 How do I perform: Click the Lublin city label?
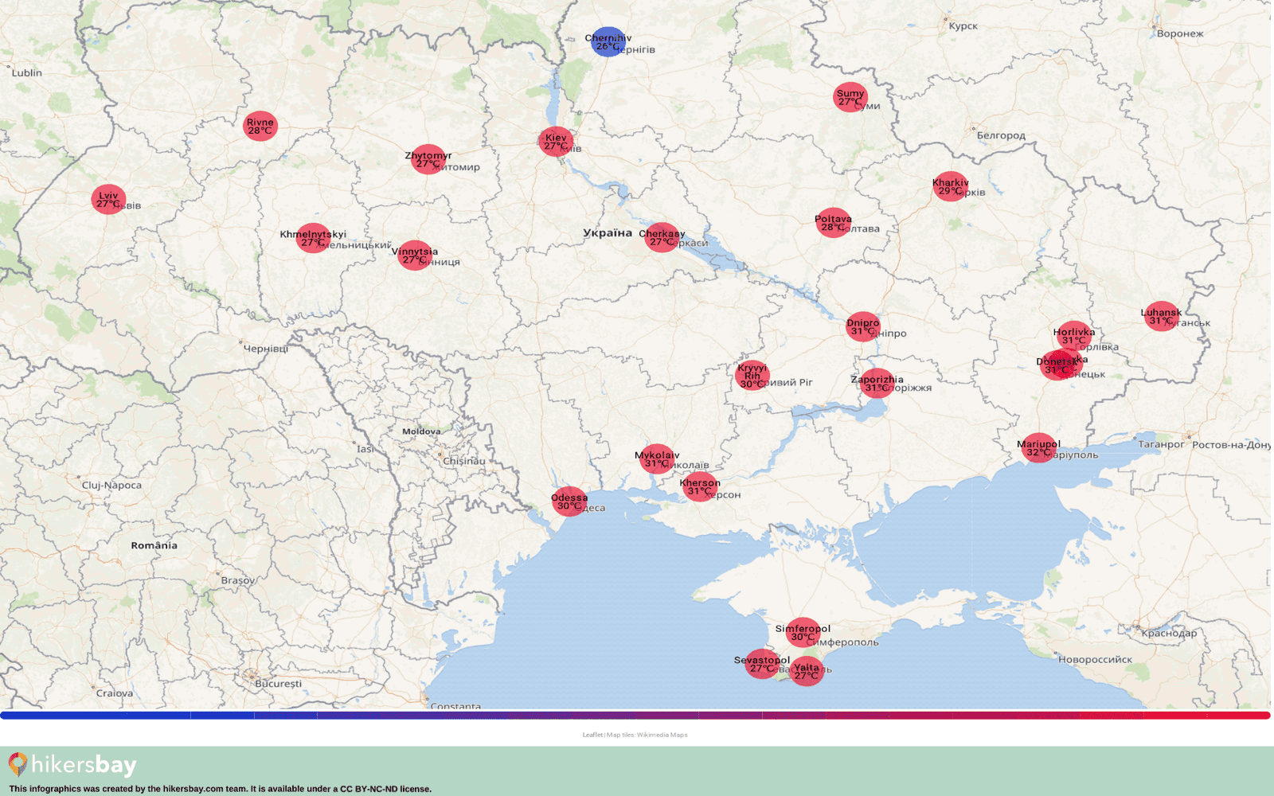27,72
